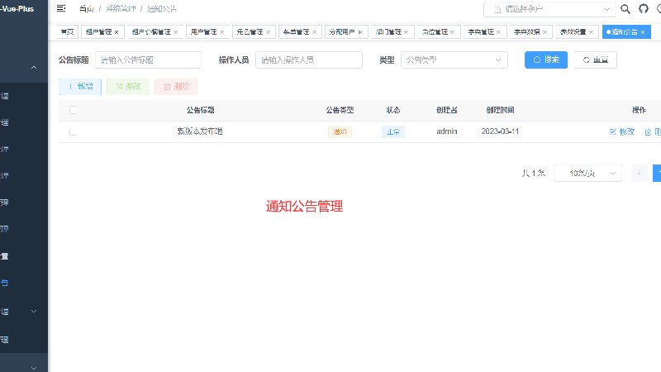Close the 字典数据 tab via its ×
The width and height of the screenshot is (661, 372).
545,32
